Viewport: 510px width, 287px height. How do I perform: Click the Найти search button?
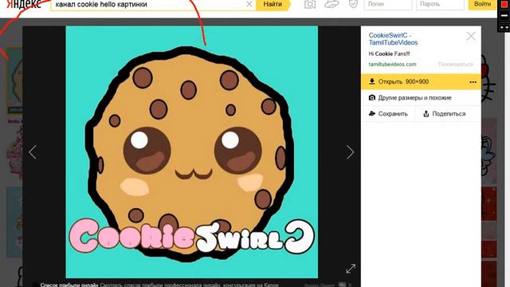273,4
